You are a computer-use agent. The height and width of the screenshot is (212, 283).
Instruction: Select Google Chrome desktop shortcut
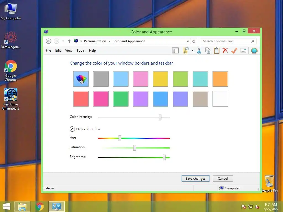[x=11, y=70]
